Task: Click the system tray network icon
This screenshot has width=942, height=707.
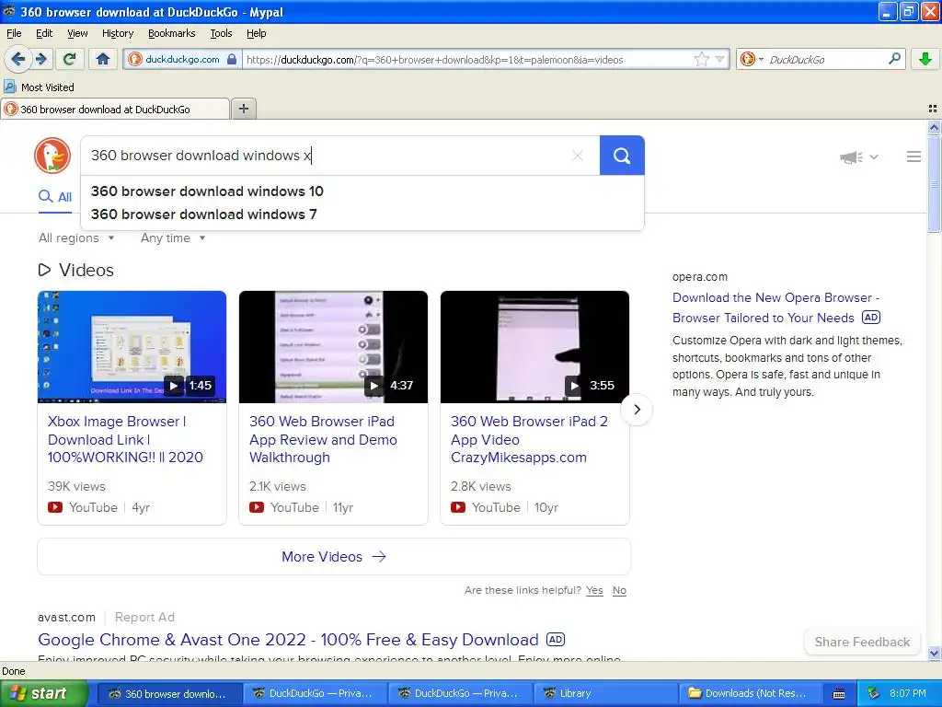Action: pyautogui.click(x=874, y=693)
